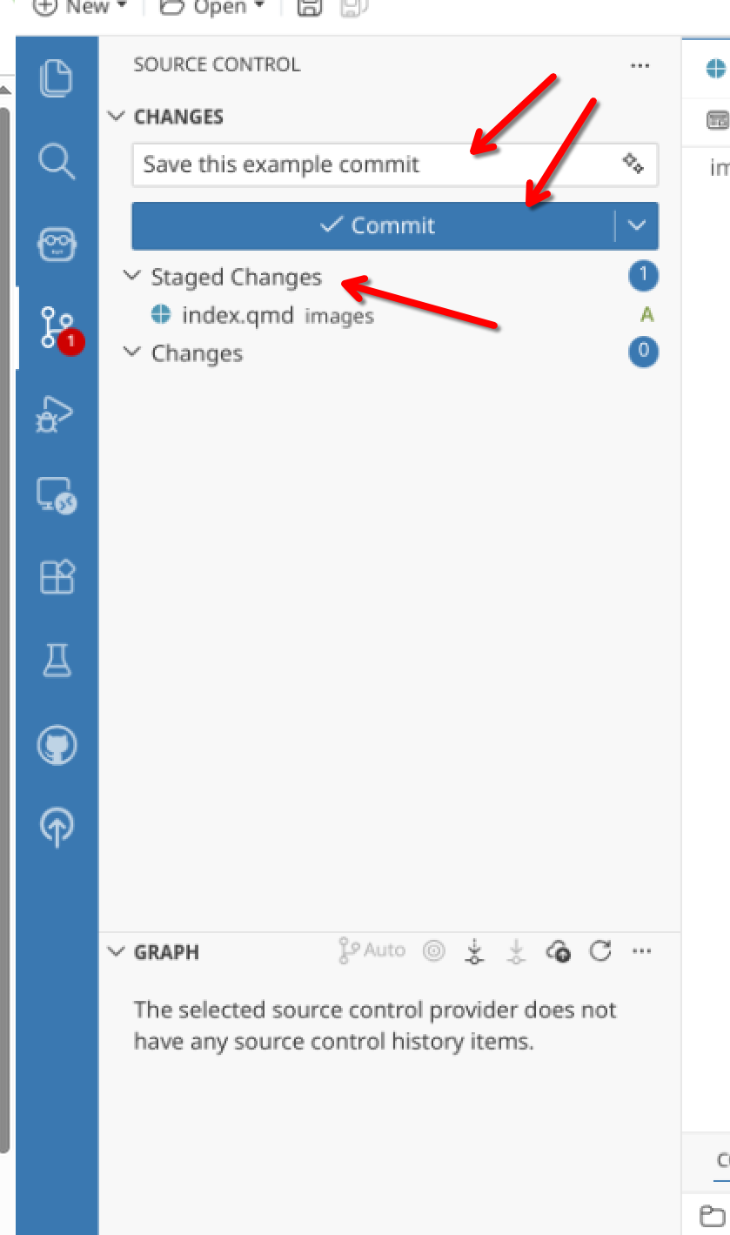Open the assistant robot face icon
The width and height of the screenshot is (730, 1235).
(57, 245)
